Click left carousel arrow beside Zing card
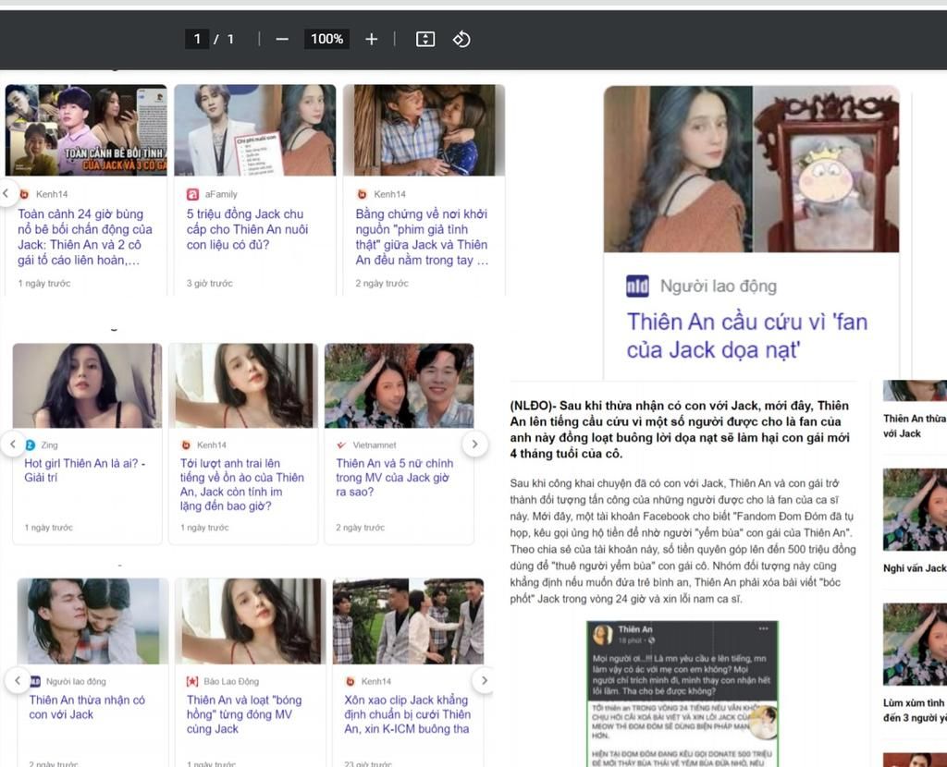 pyautogui.click(x=13, y=444)
